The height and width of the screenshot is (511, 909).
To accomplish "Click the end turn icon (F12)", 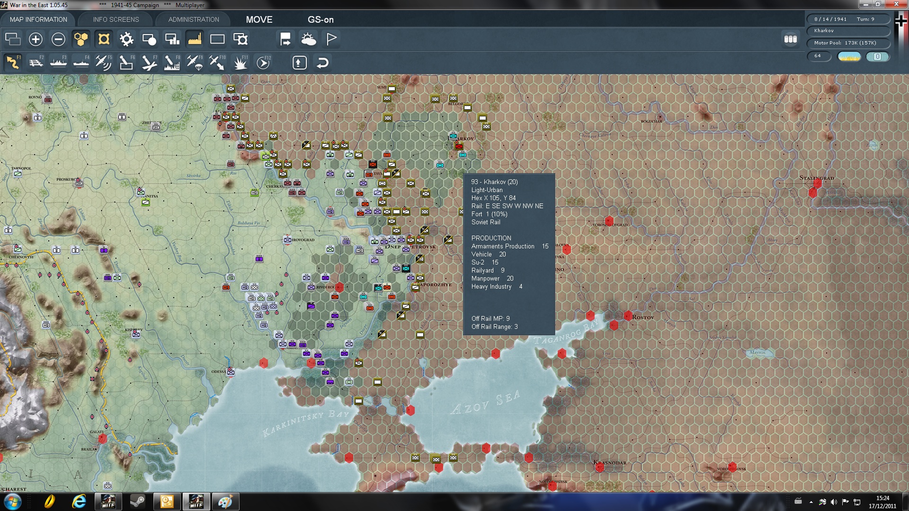I will tap(263, 62).
